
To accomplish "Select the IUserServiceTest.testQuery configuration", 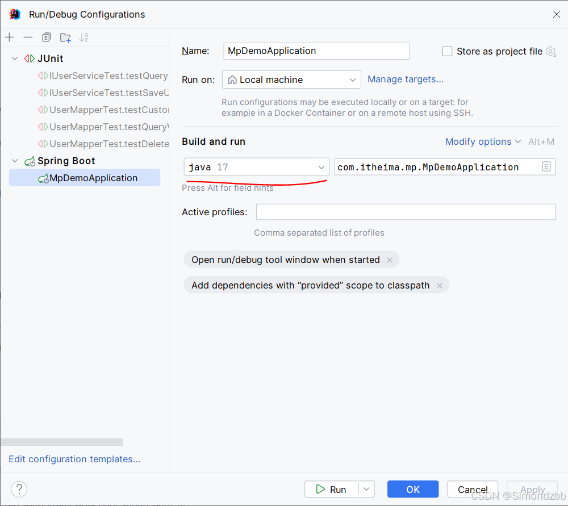I will pos(104,76).
